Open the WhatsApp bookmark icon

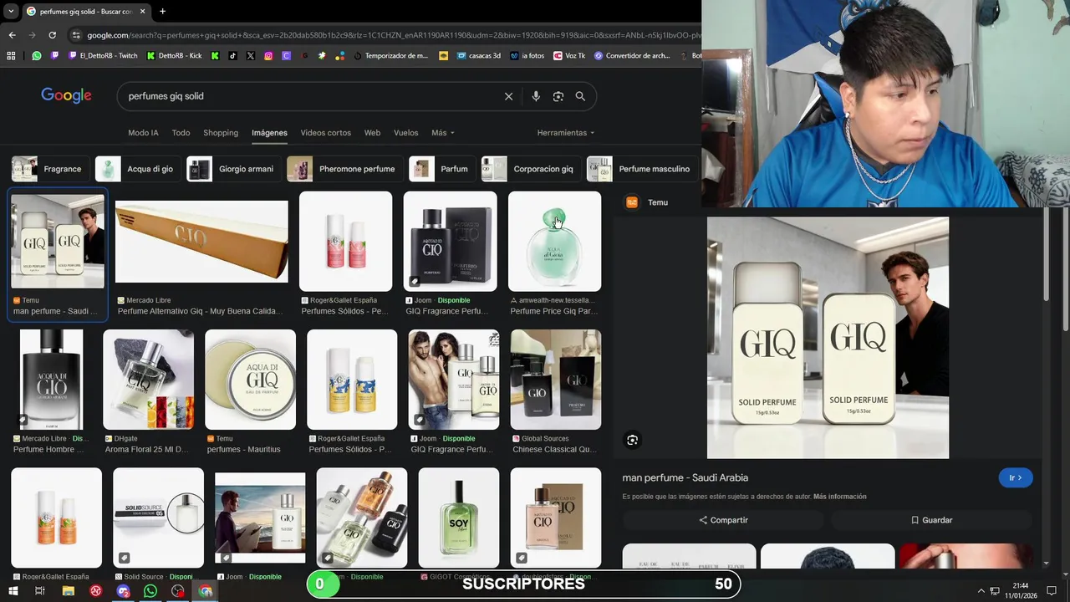pos(37,56)
